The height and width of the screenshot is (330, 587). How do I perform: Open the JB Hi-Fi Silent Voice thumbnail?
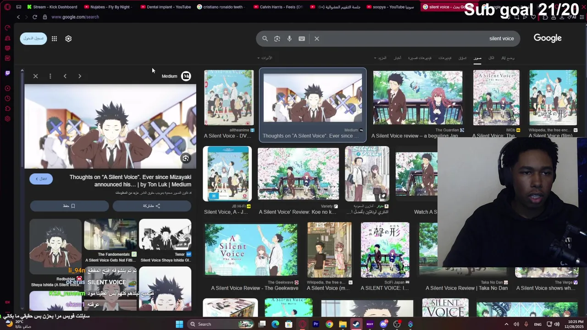227,174
